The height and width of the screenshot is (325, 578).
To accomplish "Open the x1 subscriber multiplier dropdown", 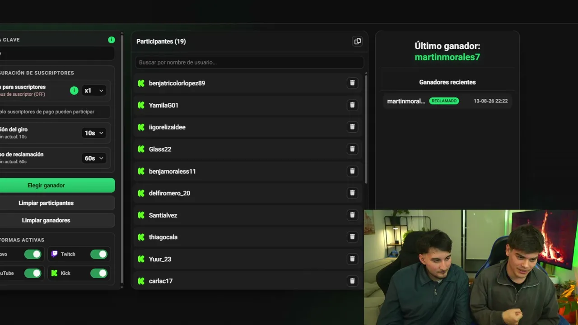I will point(94,91).
